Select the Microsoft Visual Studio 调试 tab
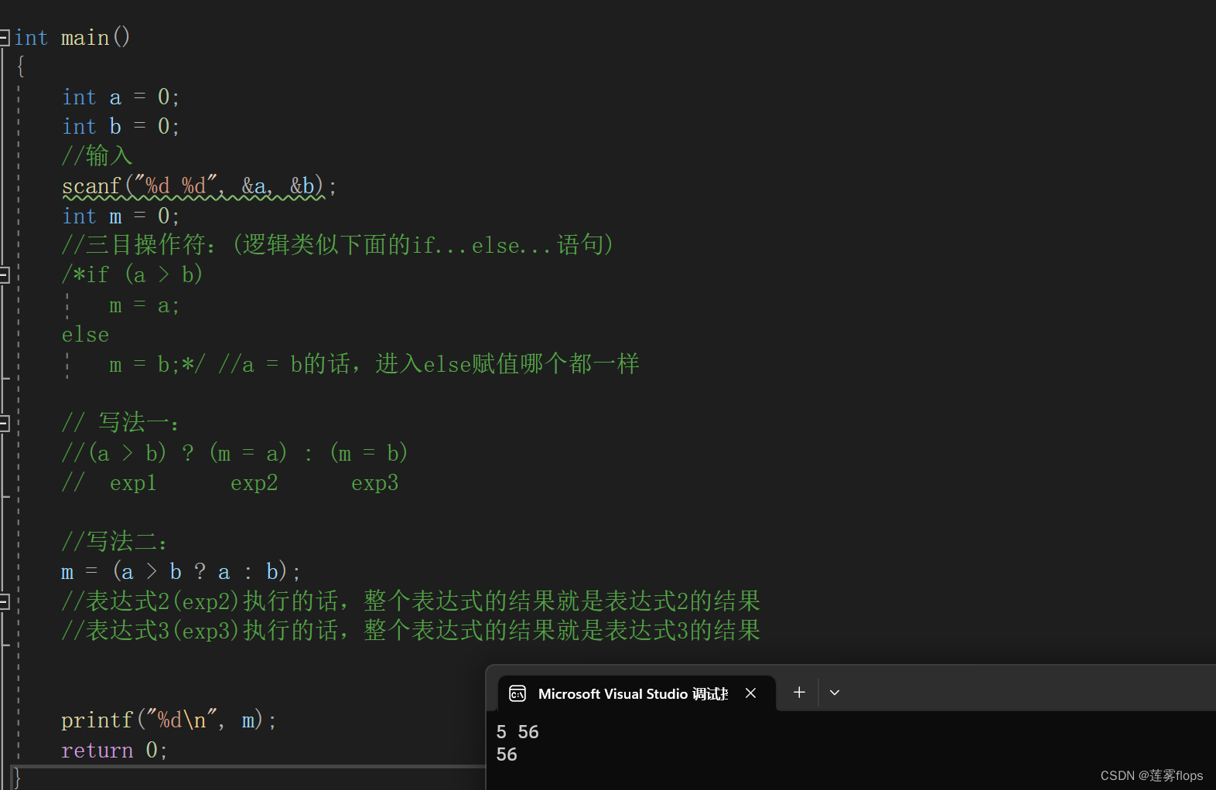Viewport: 1216px width, 790px height. tap(636, 693)
